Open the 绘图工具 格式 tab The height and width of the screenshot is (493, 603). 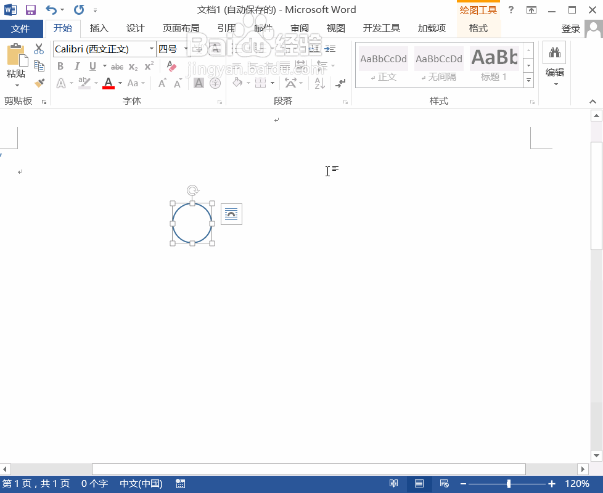click(478, 28)
